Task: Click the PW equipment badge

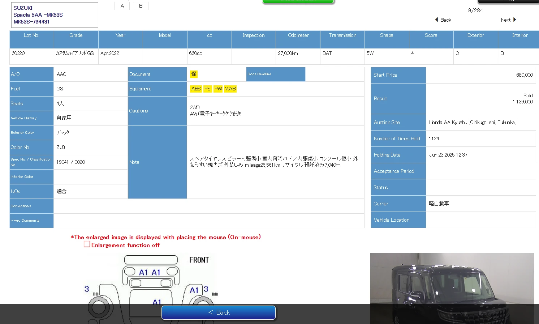Action: click(218, 89)
